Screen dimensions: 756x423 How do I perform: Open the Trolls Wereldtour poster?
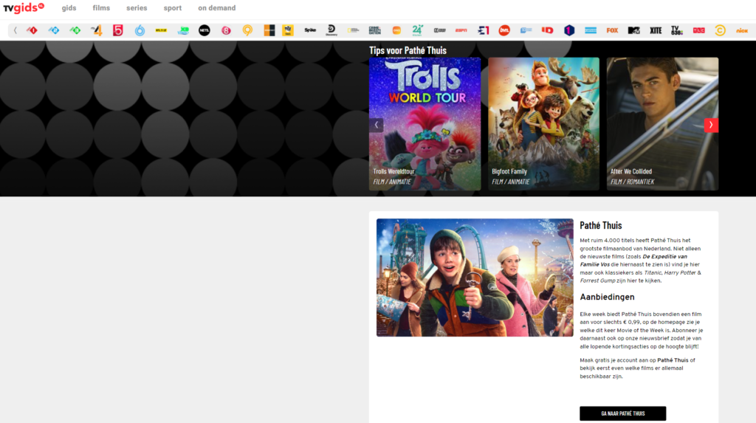pyautogui.click(x=425, y=124)
